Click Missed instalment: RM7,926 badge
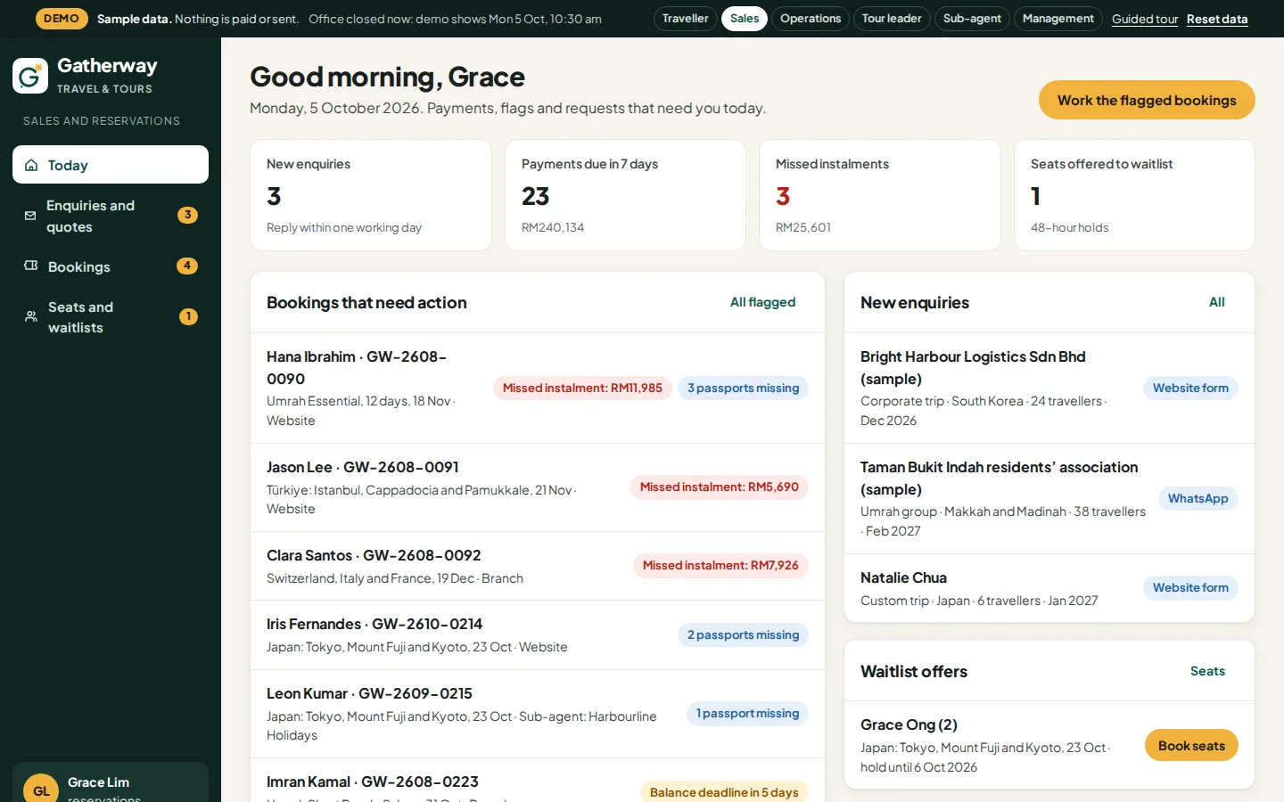The height and width of the screenshot is (802, 1284). [x=720, y=565]
